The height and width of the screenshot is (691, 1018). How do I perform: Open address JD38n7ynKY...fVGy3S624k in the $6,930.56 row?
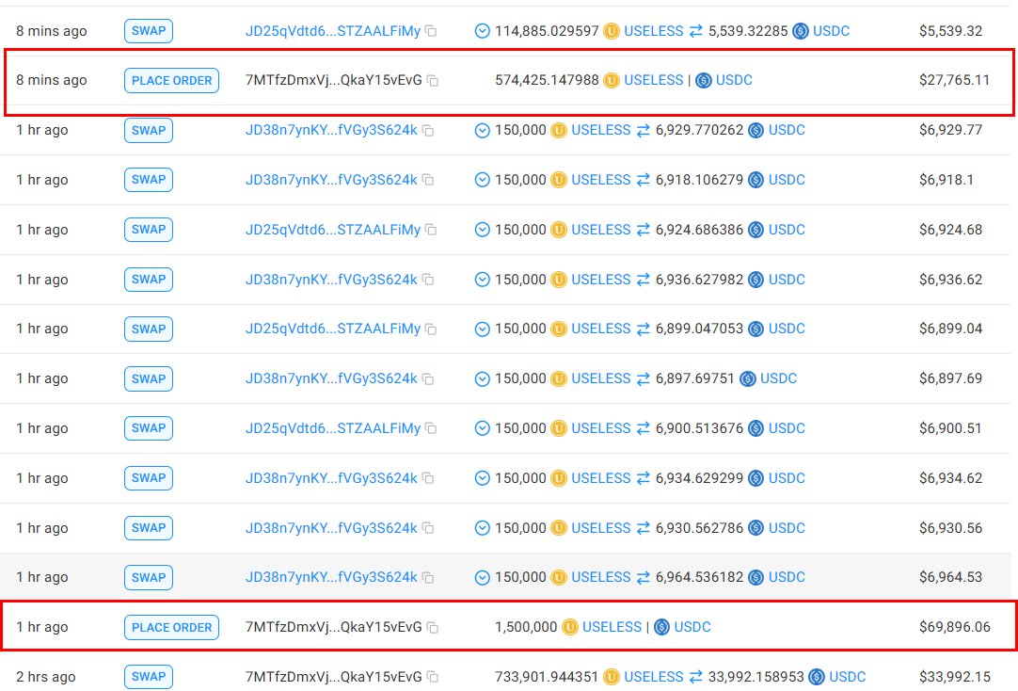pyautogui.click(x=331, y=528)
